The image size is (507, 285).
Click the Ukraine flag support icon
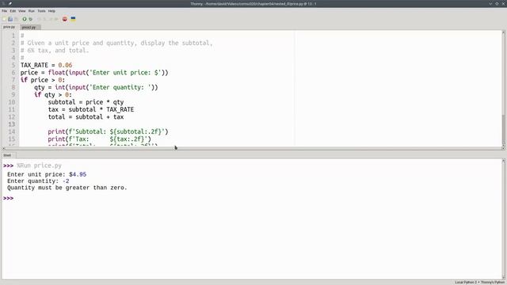click(x=73, y=19)
